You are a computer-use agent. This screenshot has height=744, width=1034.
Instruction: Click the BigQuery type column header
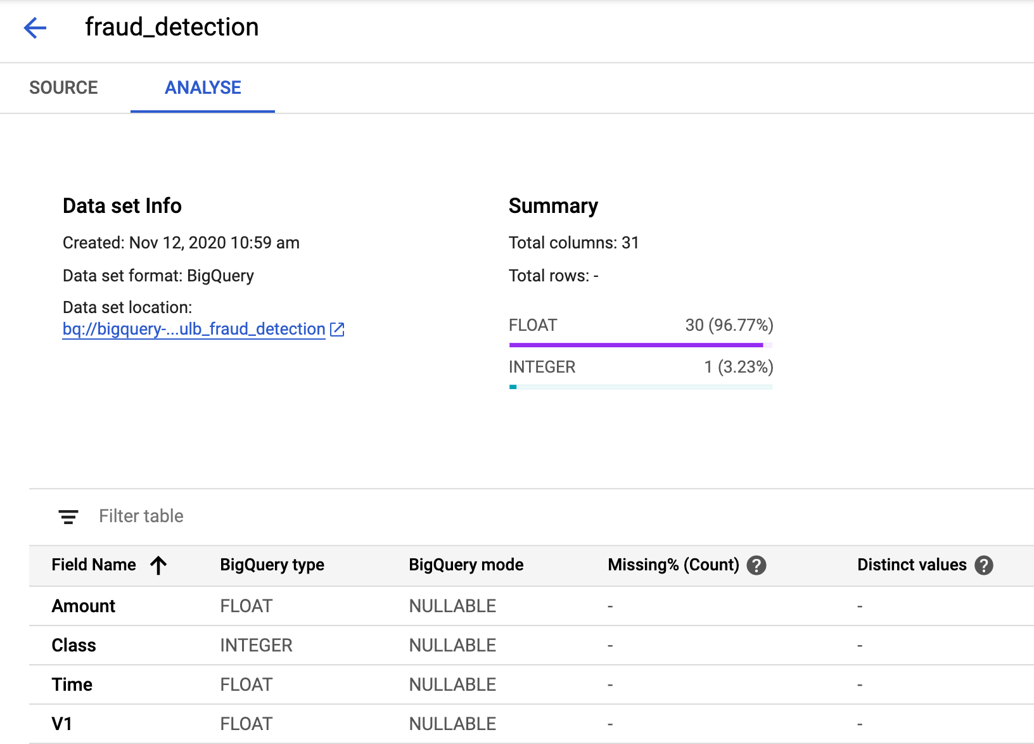point(272,565)
